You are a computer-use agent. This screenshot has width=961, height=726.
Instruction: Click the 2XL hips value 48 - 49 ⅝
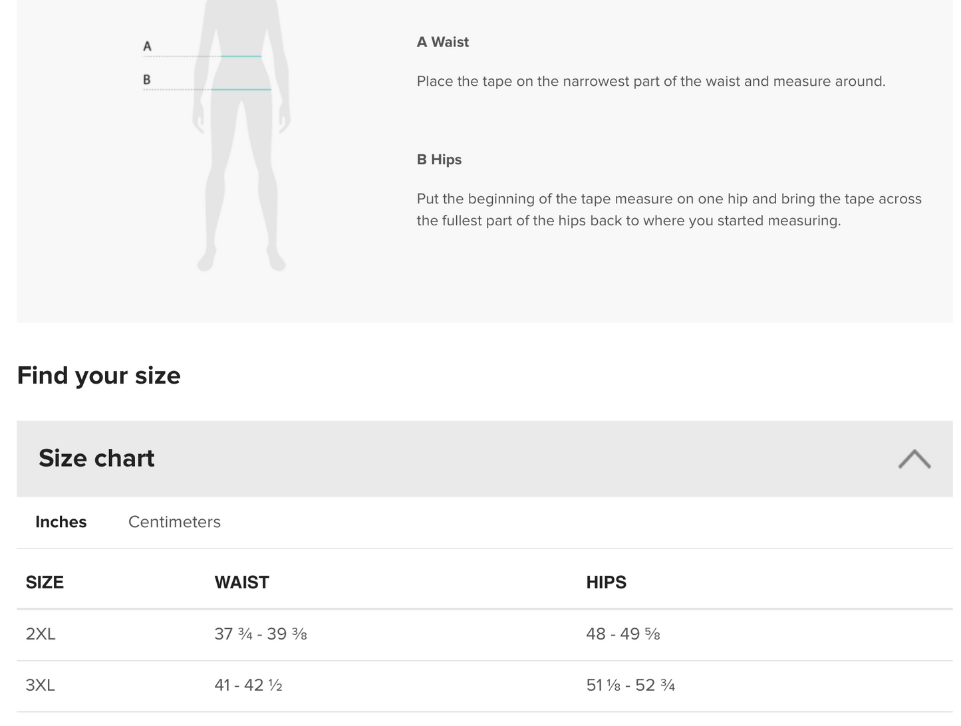pyautogui.click(x=622, y=634)
